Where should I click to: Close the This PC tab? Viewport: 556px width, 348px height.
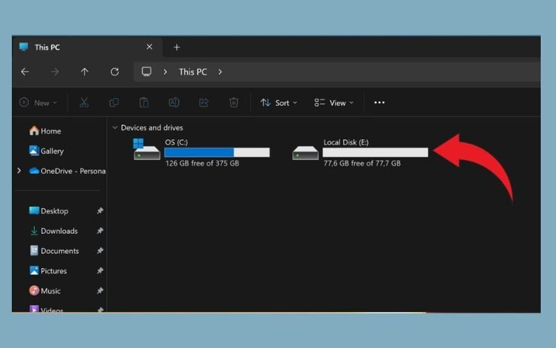tap(149, 47)
